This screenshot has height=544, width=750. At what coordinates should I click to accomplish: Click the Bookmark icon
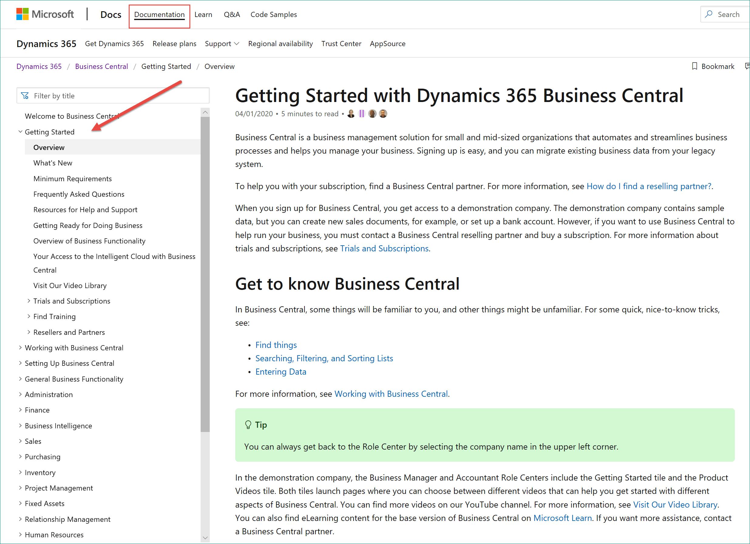pyautogui.click(x=694, y=66)
